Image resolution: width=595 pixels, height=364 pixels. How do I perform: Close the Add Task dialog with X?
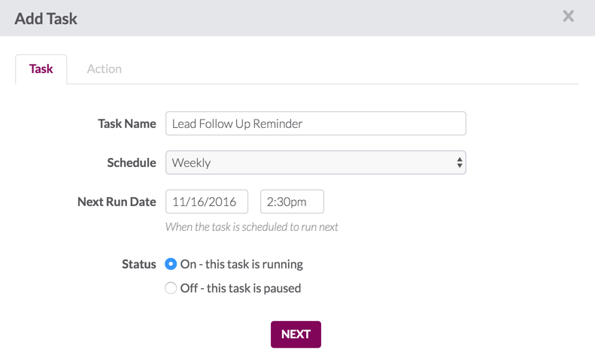[568, 16]
